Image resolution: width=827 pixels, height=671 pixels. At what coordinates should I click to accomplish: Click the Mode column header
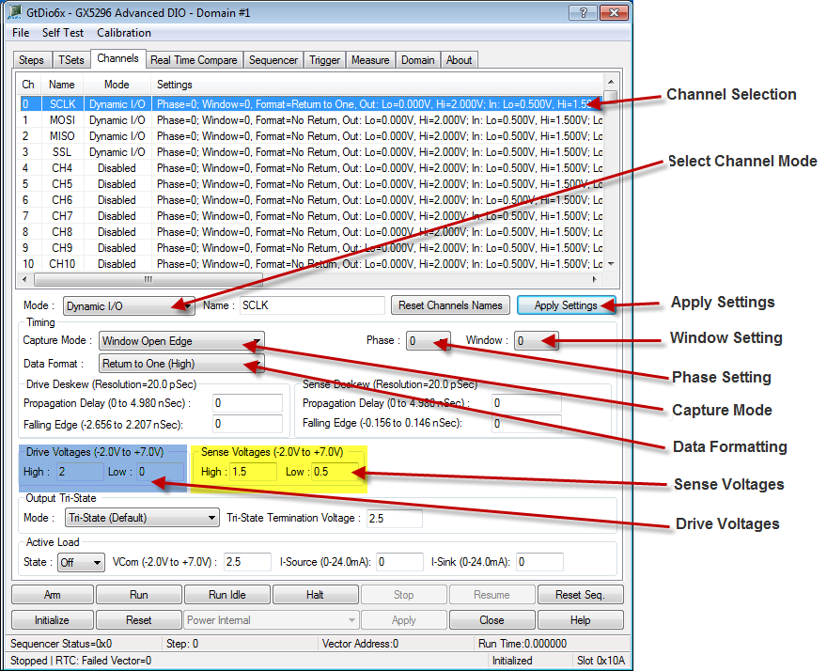117,85
